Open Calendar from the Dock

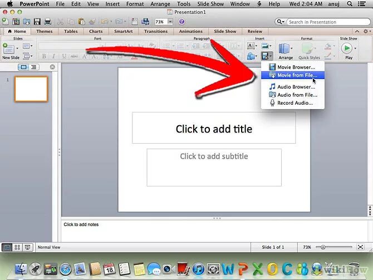click(110, 269)
